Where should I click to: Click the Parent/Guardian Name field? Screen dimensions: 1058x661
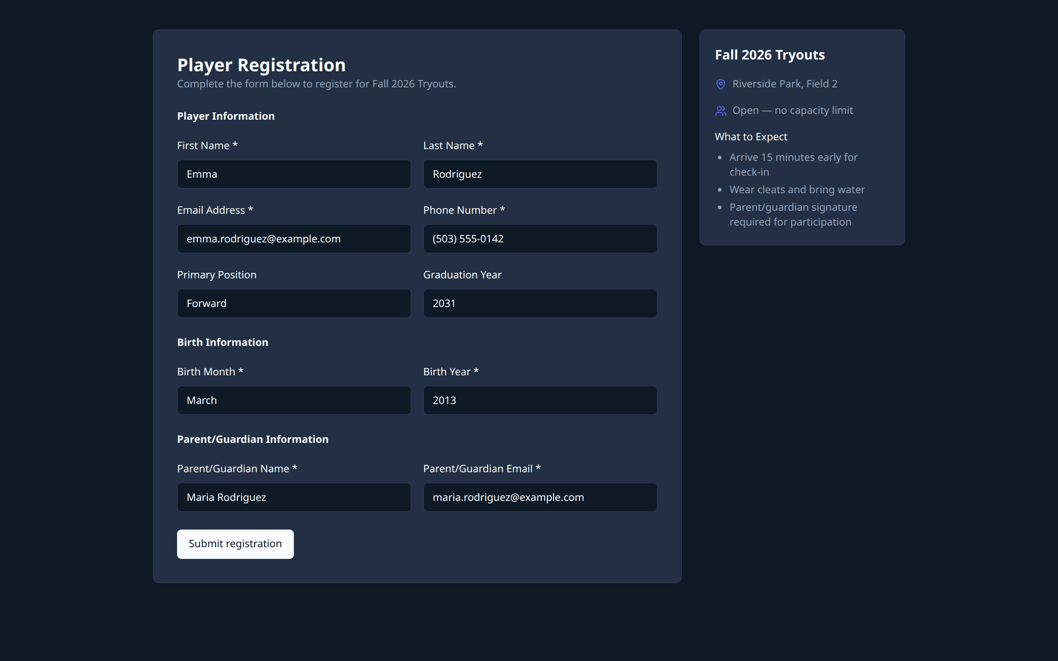point(294,497)
